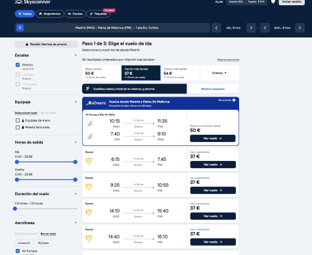Click the vie. 6 nov. departure date

pyautogui.click(x=234, y=28)
